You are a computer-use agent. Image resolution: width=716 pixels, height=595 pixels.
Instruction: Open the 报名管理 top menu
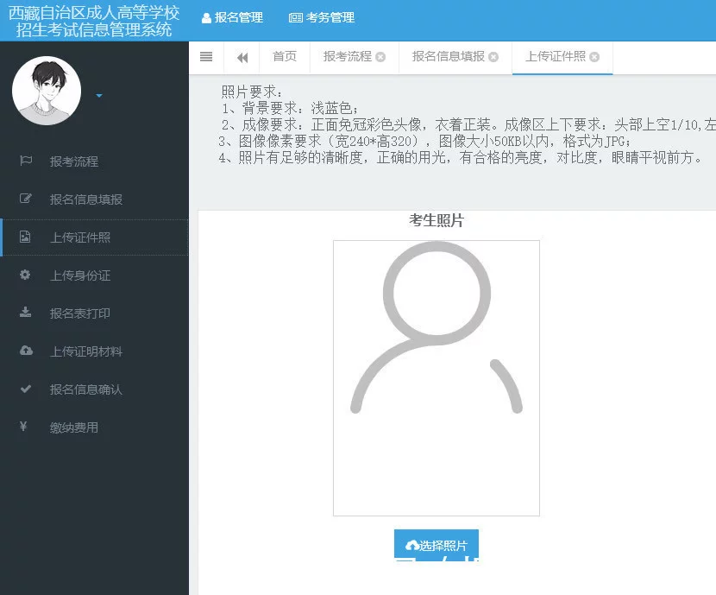point(232,18)
